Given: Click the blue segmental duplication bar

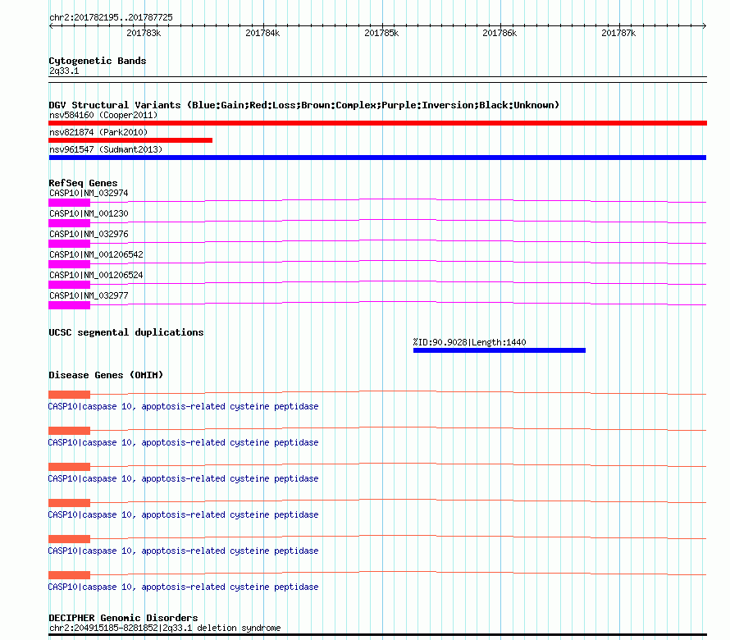Looking at the screenshot, I should tap(499, 350).
